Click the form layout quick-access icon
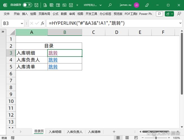 (58, 5)
